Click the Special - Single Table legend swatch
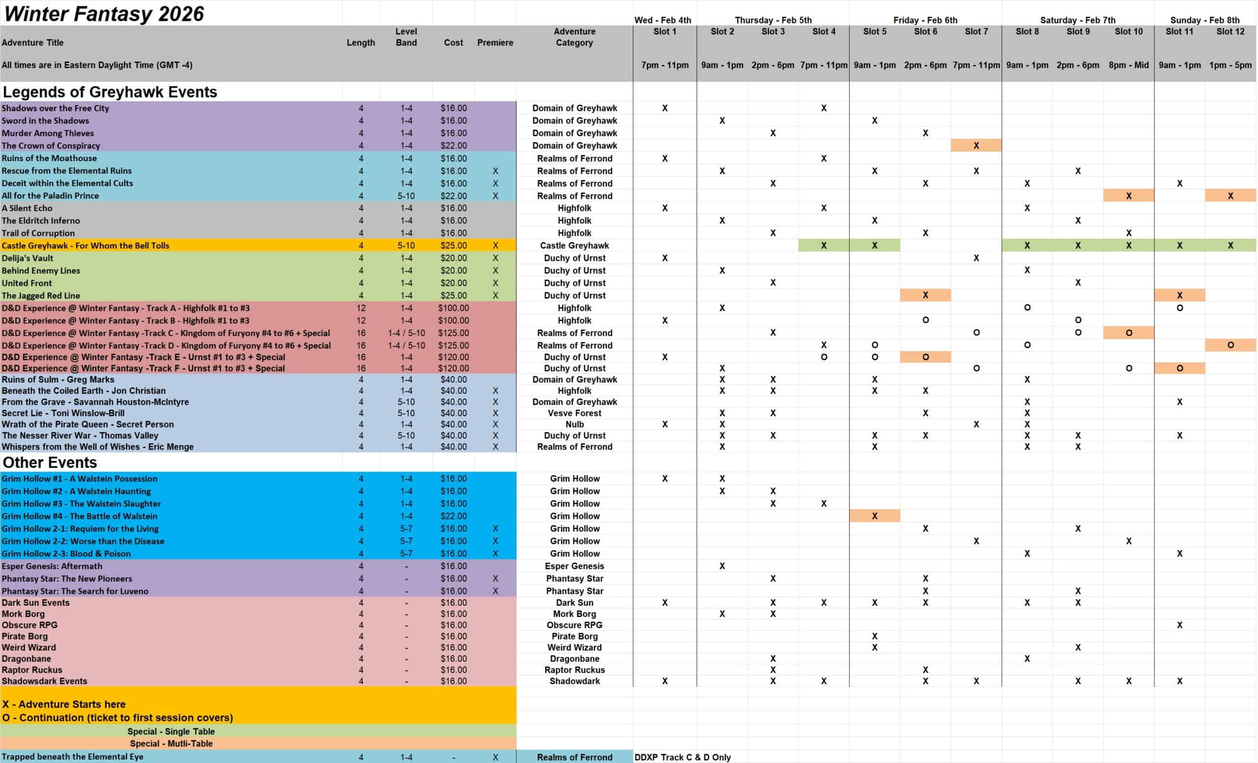Viewport: 1258px width, 763px height. point(171,732)
